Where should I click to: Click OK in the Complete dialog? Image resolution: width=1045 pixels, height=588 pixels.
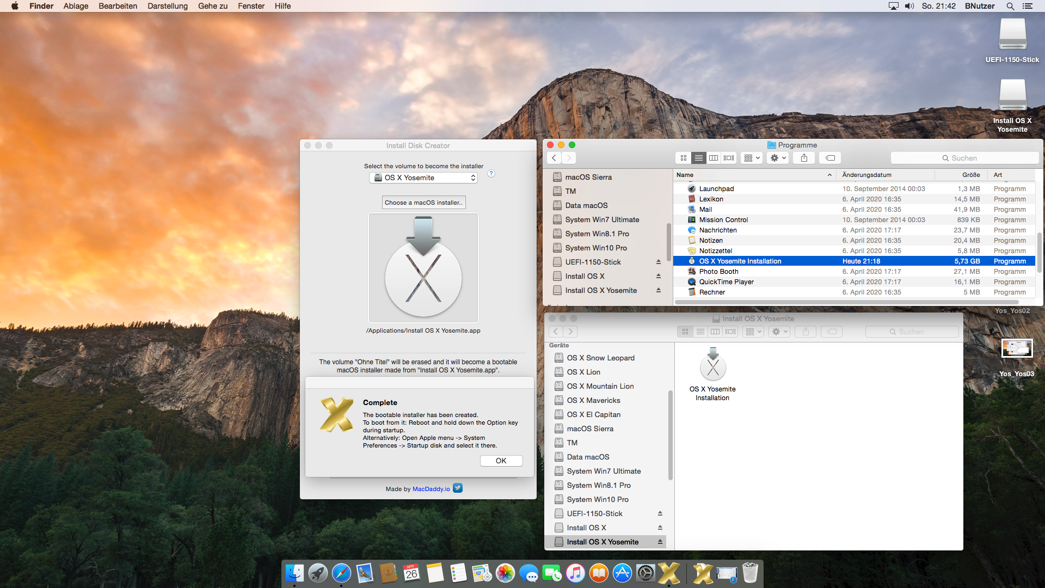pyautogui.click(x=501, y=461)
